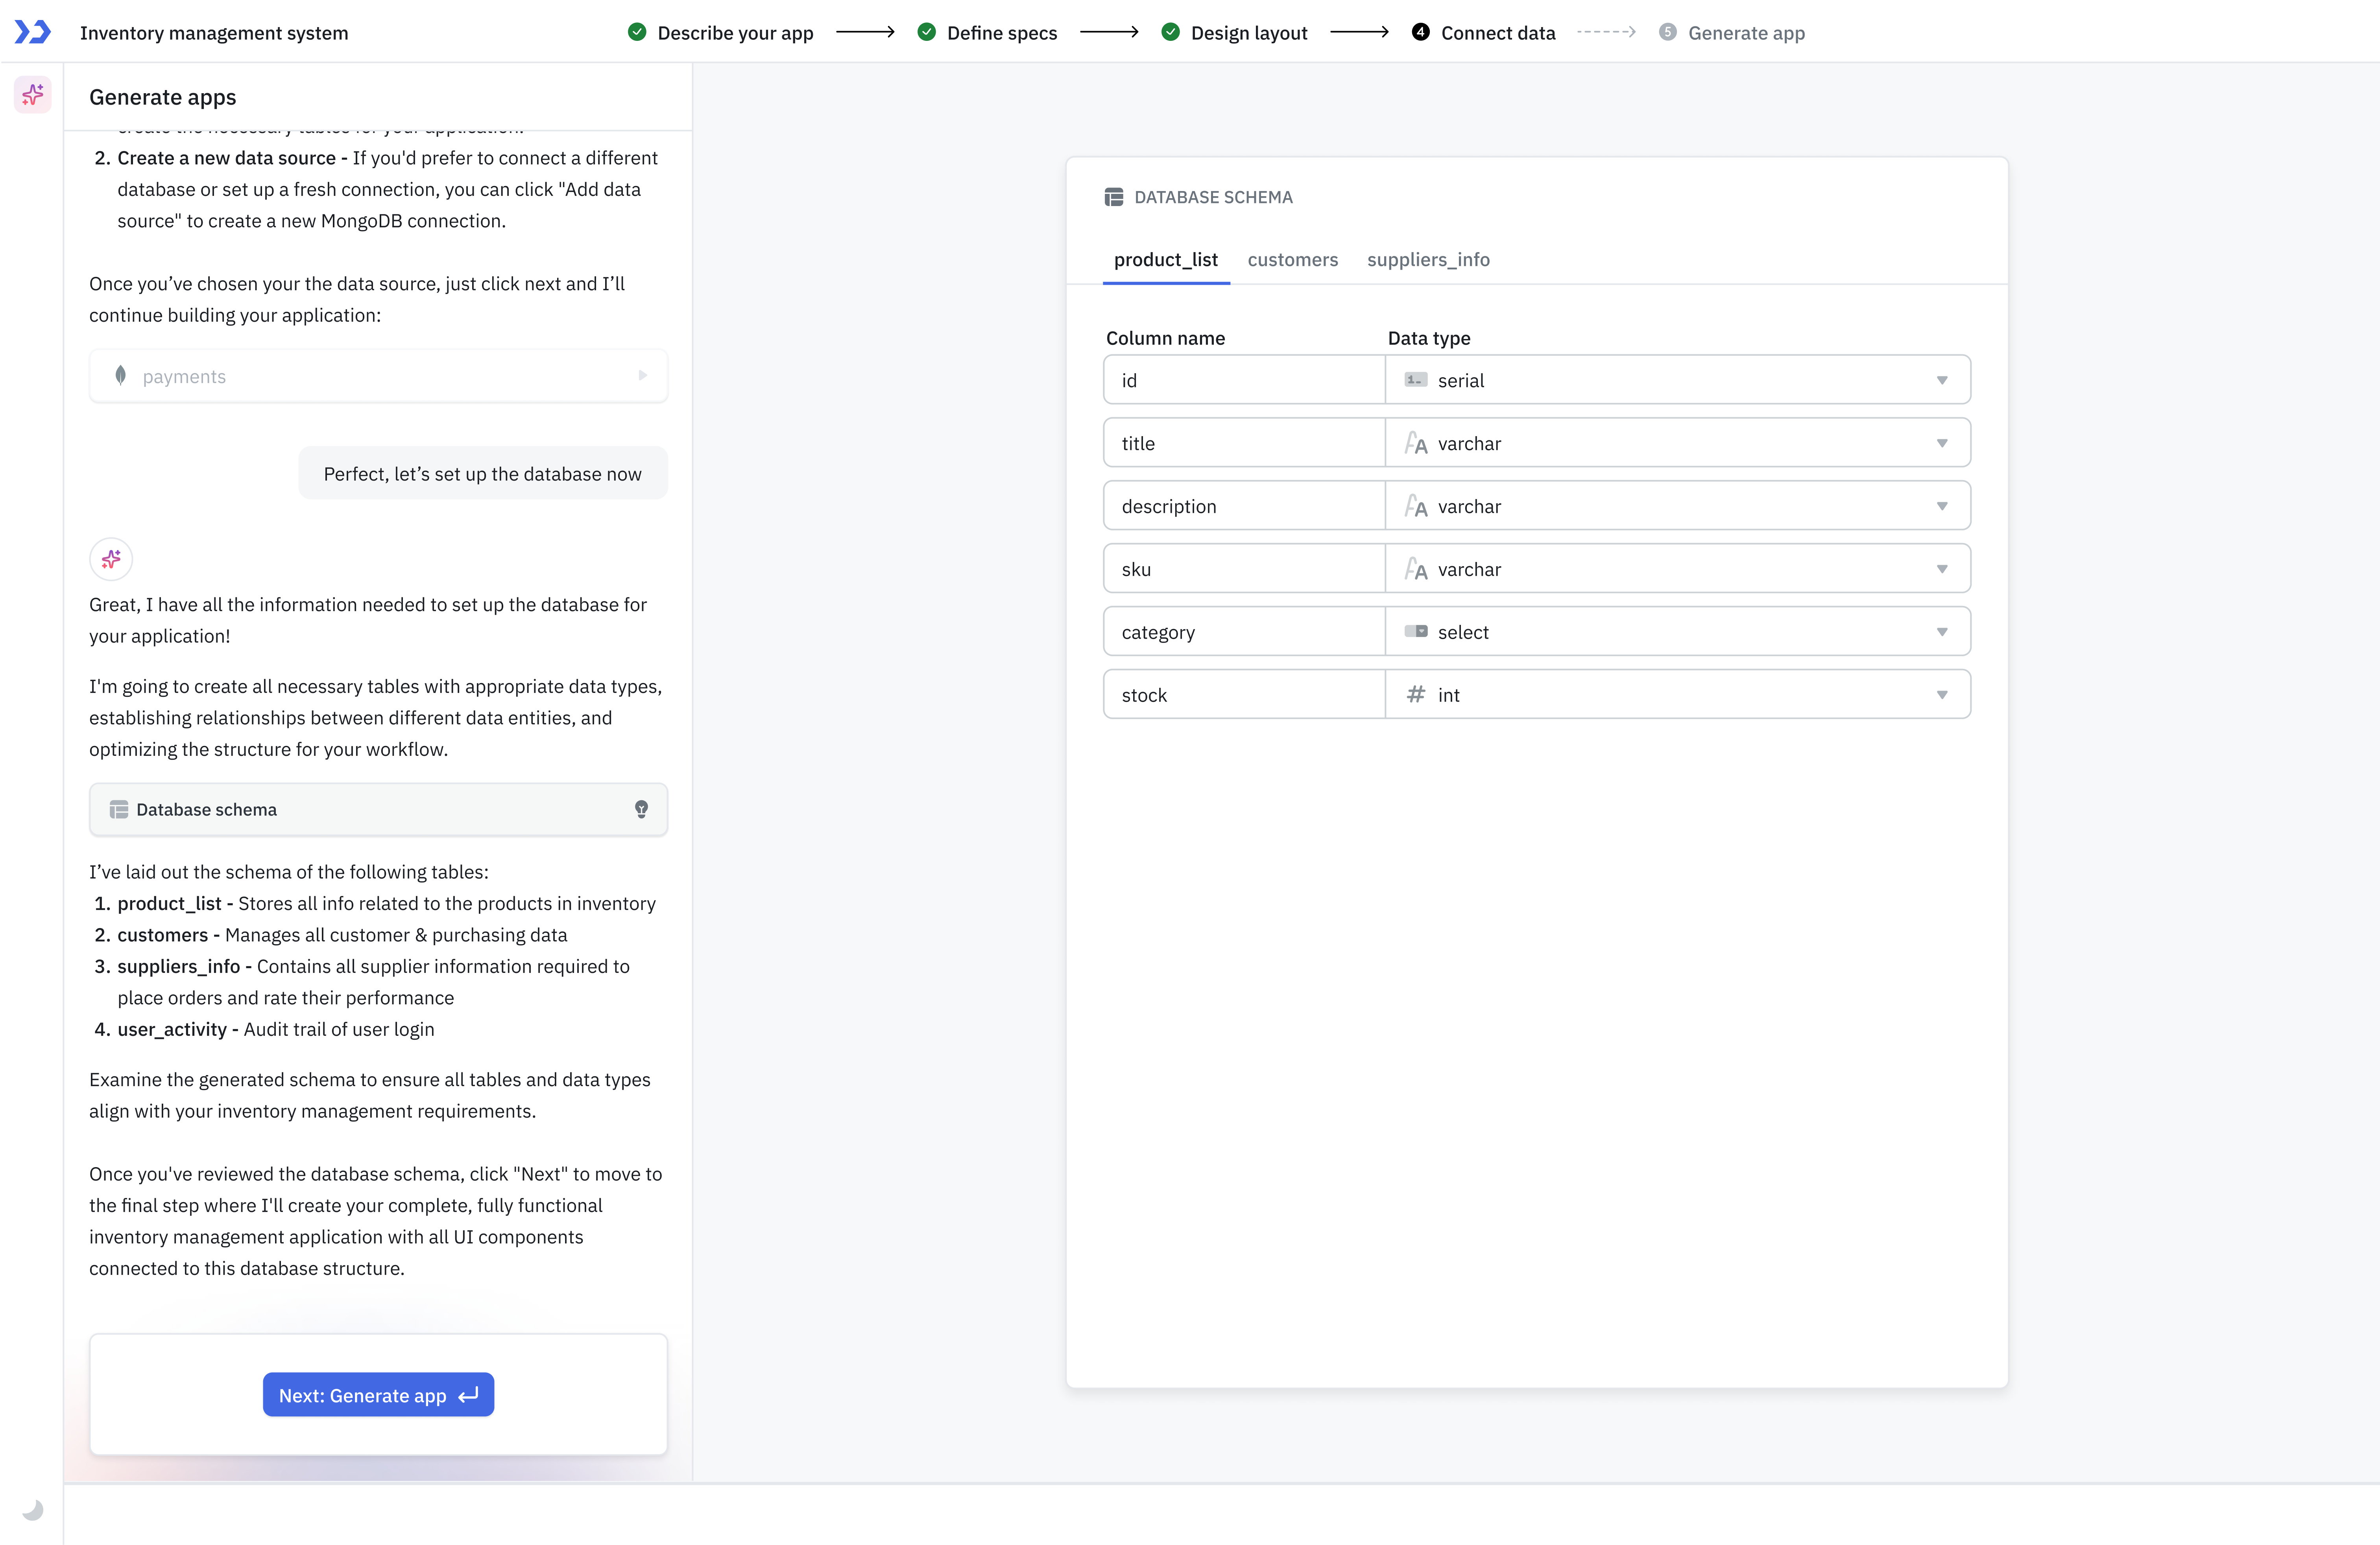Click the description column name field
This screenshot has height=1545, width=2380.
1243,506
